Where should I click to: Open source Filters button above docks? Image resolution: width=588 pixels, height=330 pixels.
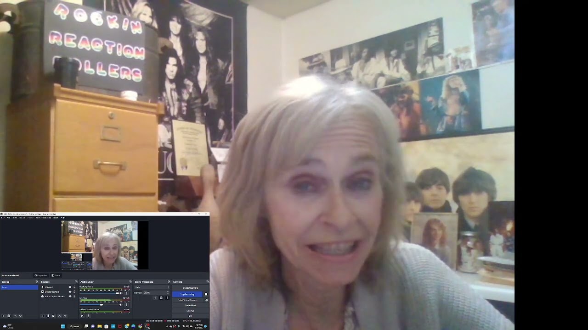(56, 275)
